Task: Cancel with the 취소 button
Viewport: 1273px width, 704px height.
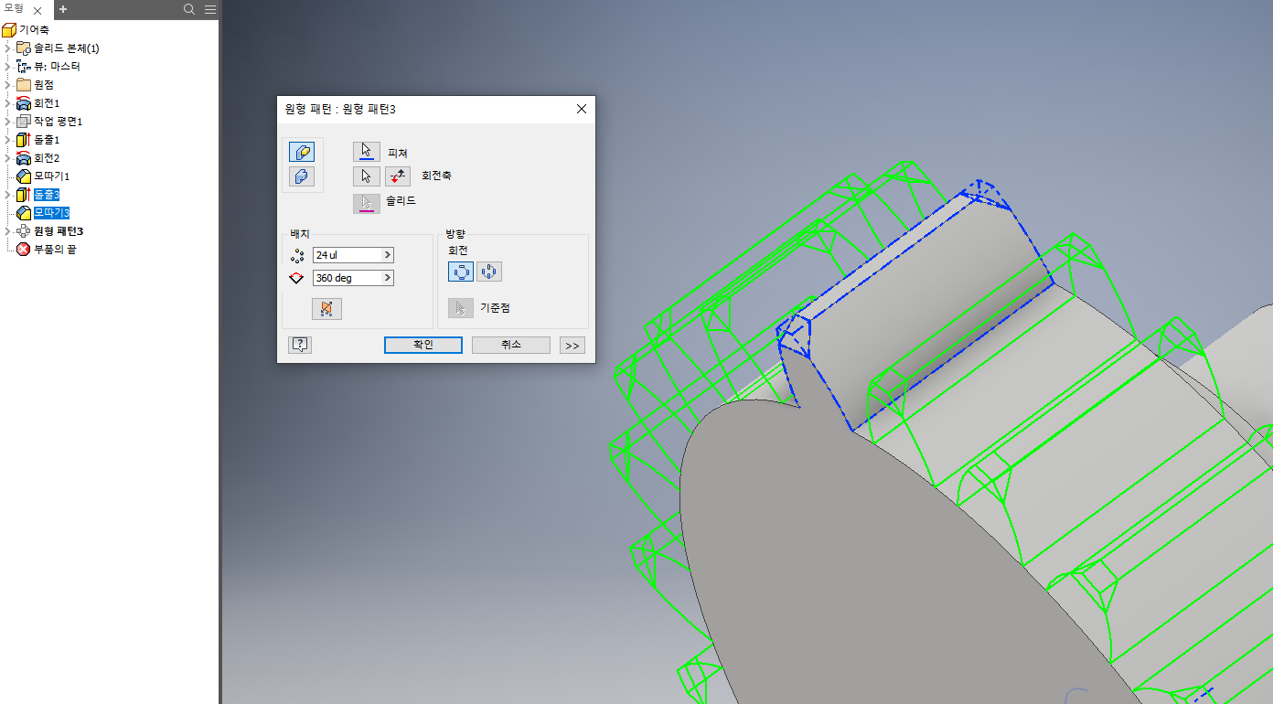Action: coord(511,345)
